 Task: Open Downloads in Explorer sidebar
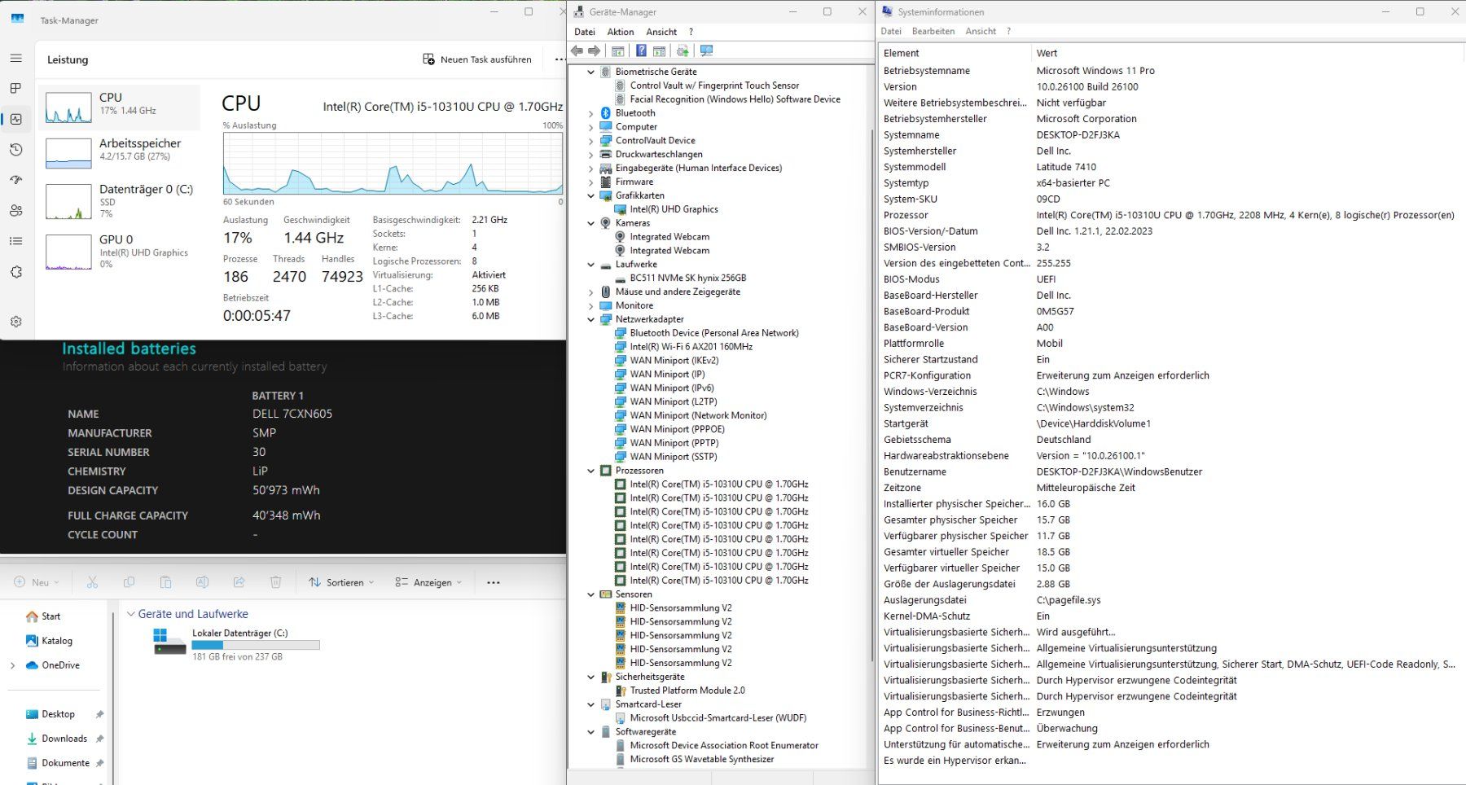(64, 739)
